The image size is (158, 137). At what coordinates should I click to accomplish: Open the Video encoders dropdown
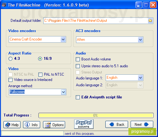coord(63,39)
